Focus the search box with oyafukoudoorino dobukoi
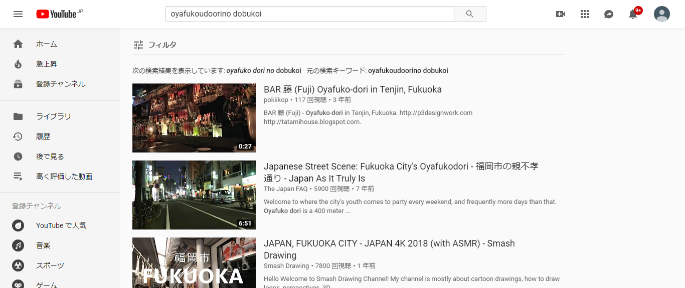Image resolution: width=685 pixels, height=288 pixels. 310,14
